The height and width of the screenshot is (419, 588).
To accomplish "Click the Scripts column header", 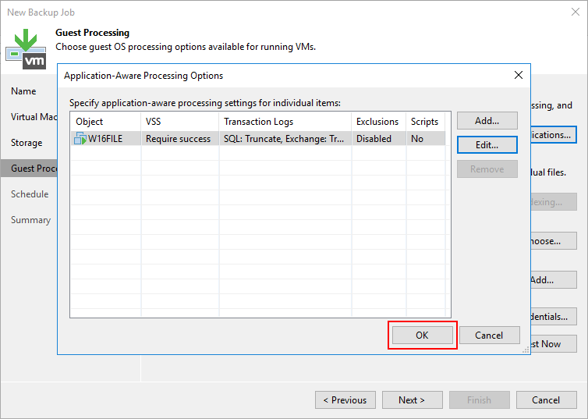I will tap(425, 122).
